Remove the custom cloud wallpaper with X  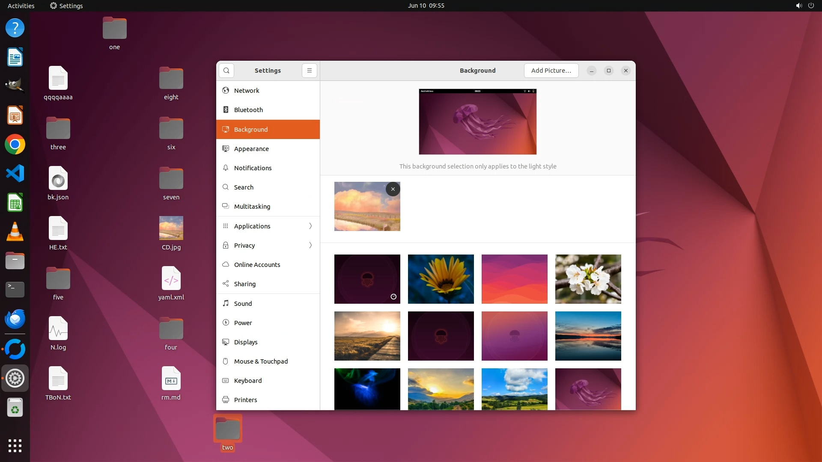(x=393, y=189)
